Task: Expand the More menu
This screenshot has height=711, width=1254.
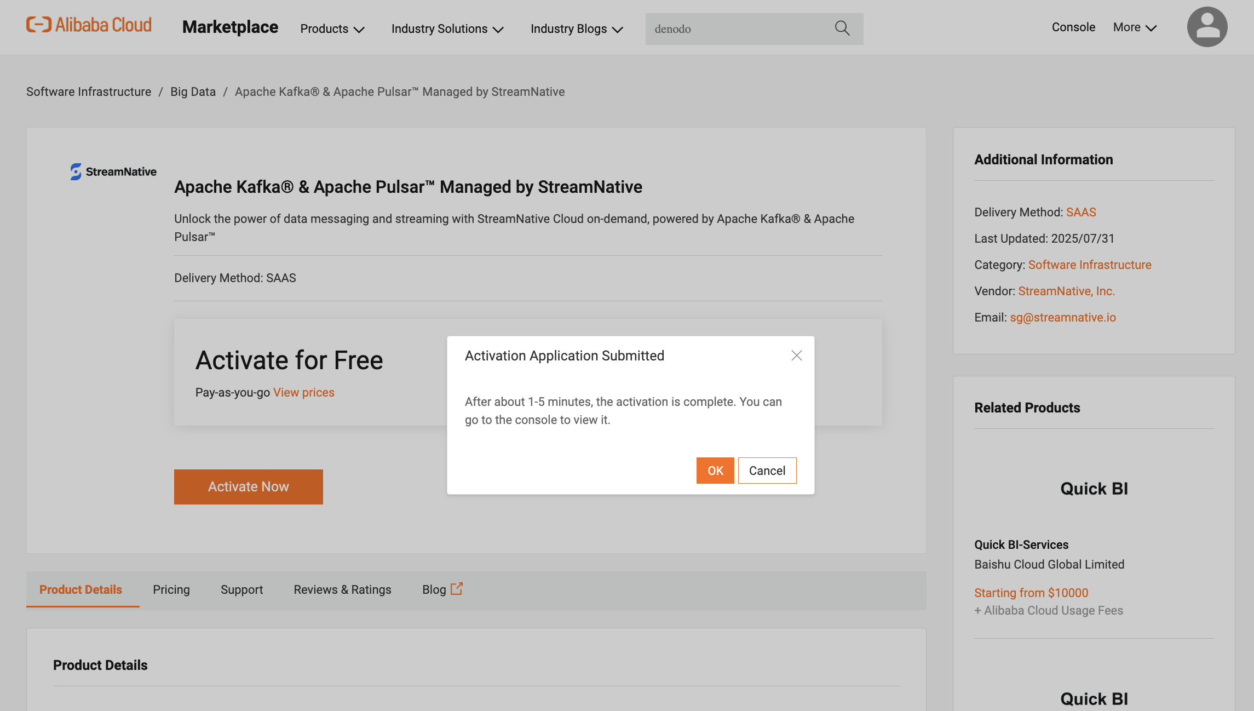Action: [x=1135, y=27]
